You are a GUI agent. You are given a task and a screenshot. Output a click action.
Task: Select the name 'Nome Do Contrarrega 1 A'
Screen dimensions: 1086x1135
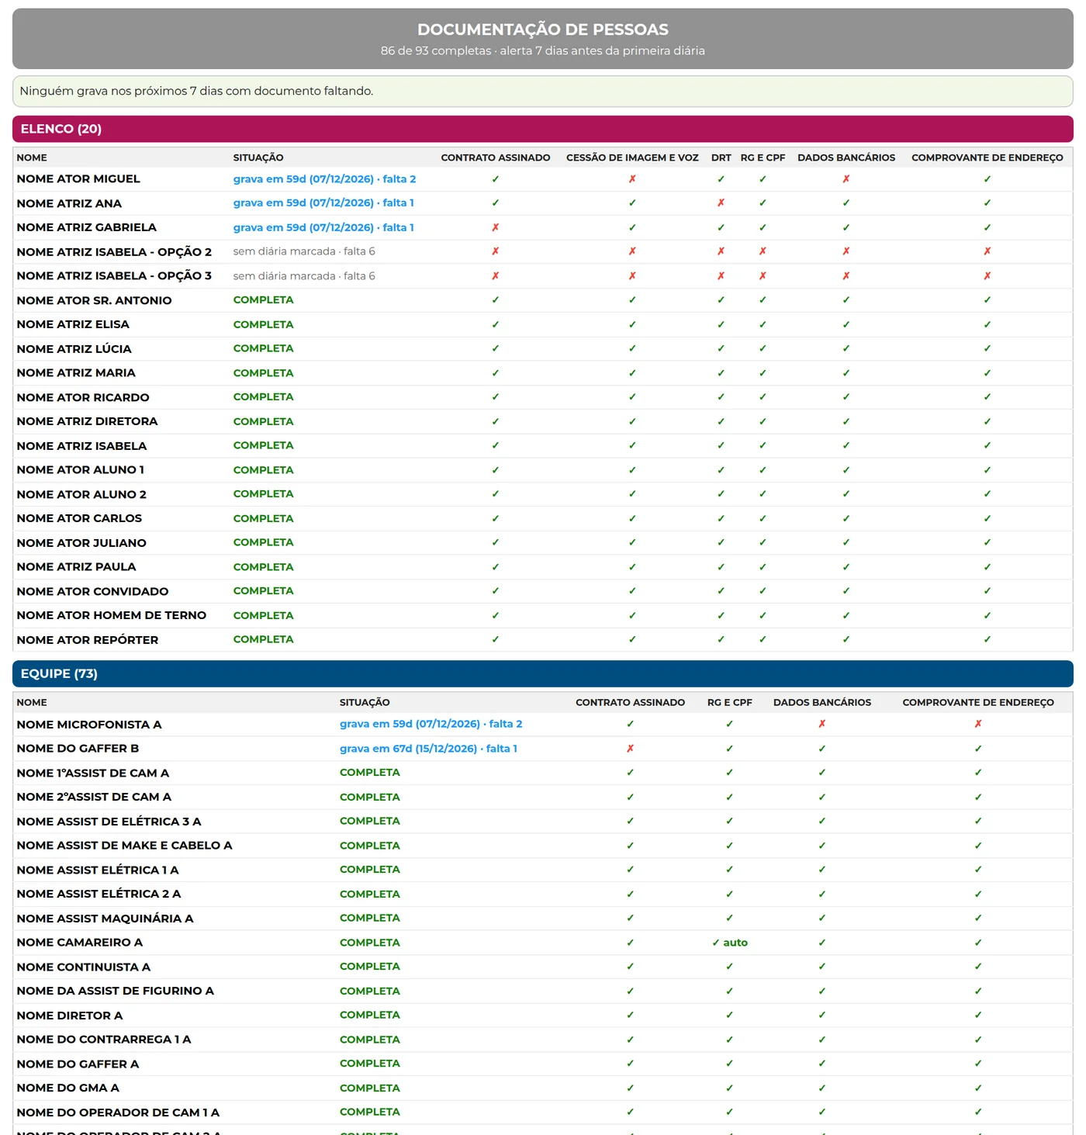coord(104,1040)
